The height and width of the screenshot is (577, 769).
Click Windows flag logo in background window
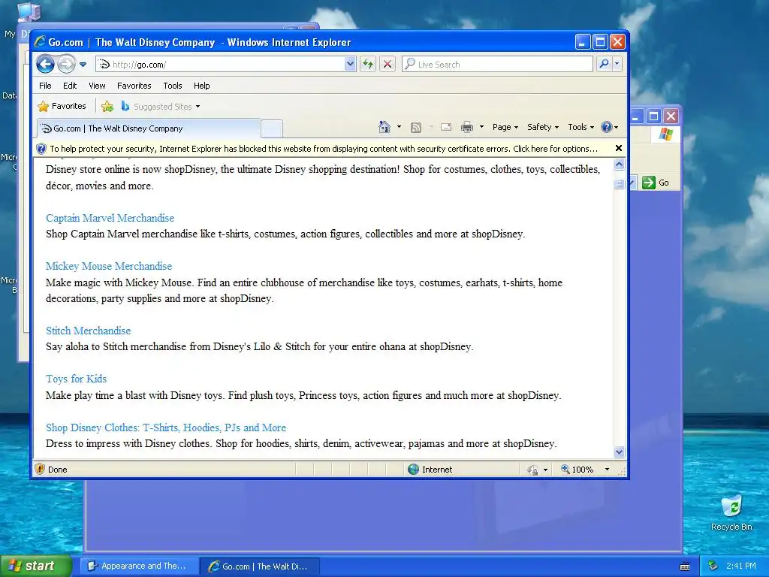pos(665,134)
